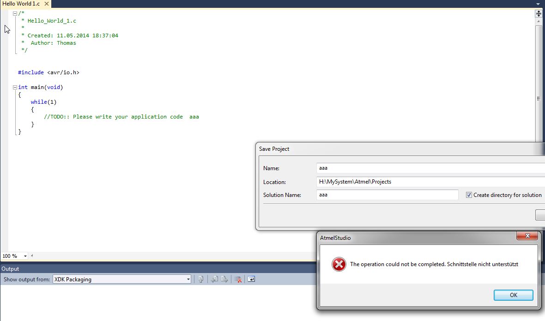Go to next message in Output toolbar
This screenshot has height=321, width=545.
224,279
